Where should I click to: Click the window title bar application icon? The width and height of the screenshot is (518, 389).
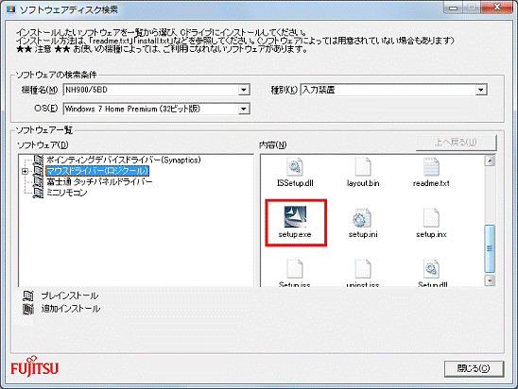11,9
